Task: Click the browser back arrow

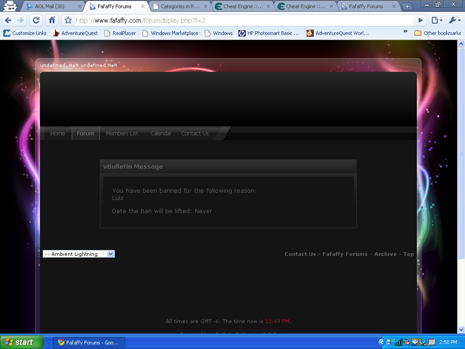Action: 8,20
